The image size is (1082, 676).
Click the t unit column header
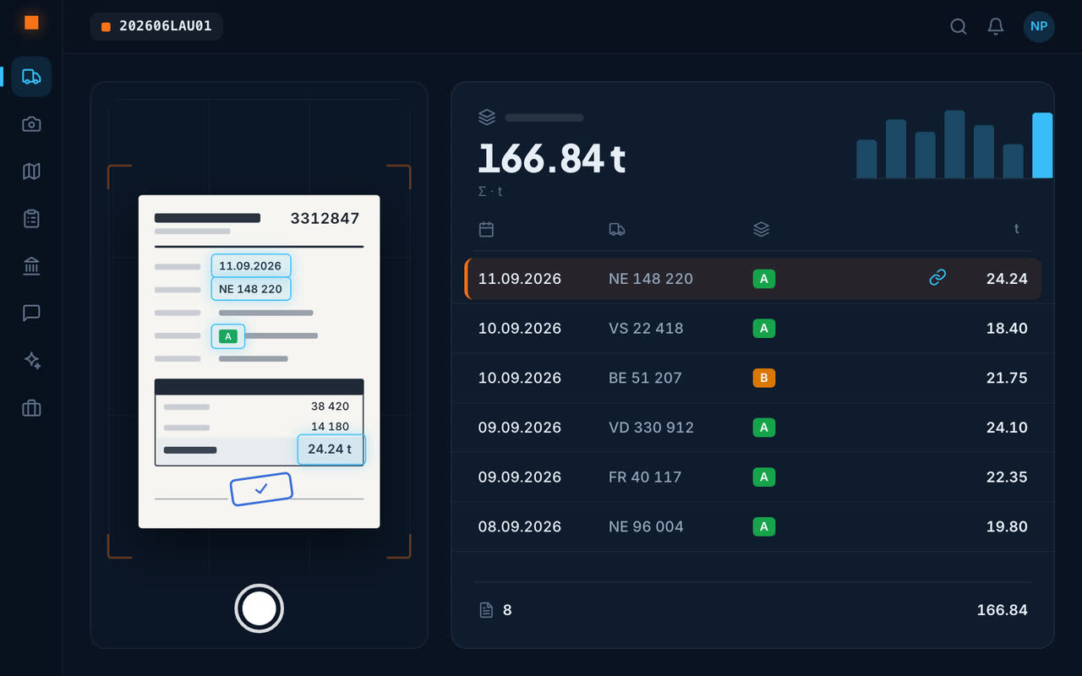pos(1017,229)
